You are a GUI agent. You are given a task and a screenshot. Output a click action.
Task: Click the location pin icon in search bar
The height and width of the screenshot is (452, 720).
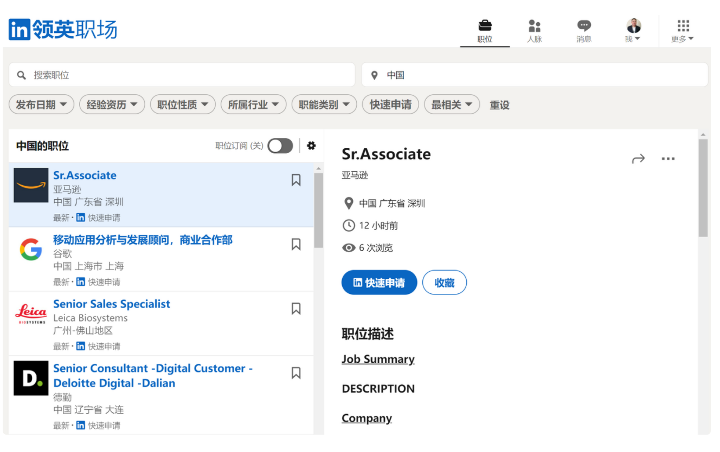[x=374, y=75]
